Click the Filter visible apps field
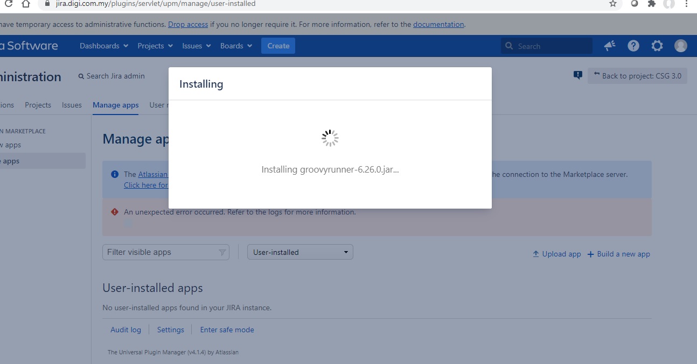 tap(166, 252)
